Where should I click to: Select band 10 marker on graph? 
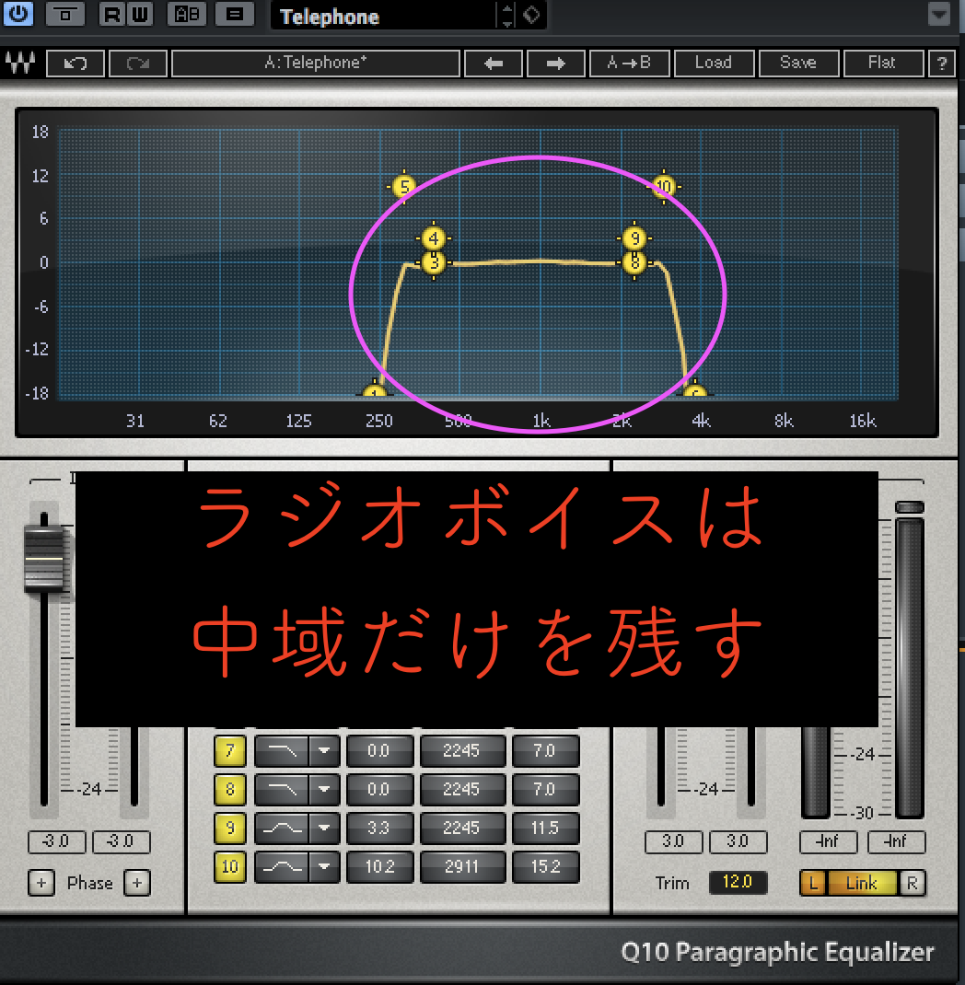664,186
